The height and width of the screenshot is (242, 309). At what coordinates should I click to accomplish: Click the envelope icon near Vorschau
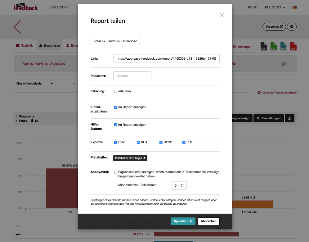[x=292, y=27]
